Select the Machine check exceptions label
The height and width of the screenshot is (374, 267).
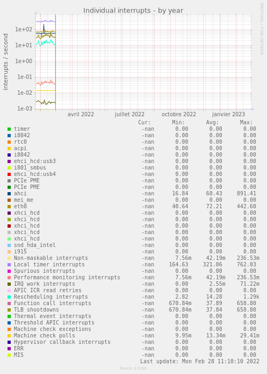tap(53, 329)
